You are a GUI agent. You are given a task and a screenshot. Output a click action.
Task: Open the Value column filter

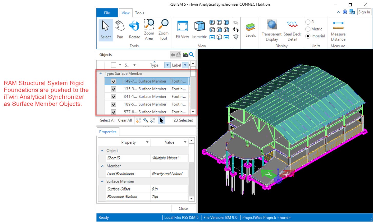pyautogui.click(x=185, y=142)
